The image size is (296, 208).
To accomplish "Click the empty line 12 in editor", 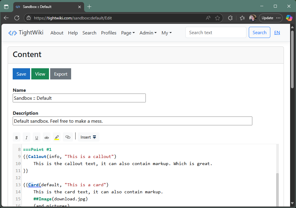I will tap(149, 178).
